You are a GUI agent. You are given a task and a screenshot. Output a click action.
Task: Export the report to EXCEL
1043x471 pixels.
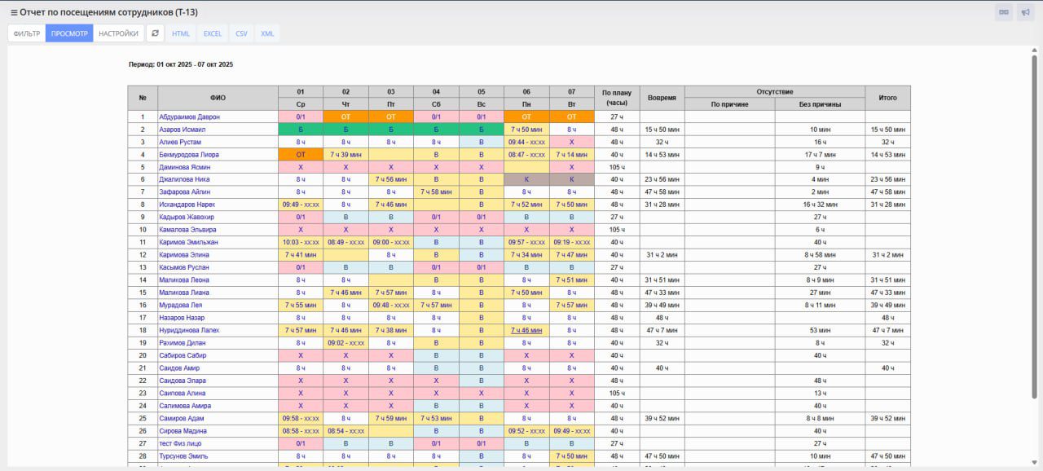(213, 33)
